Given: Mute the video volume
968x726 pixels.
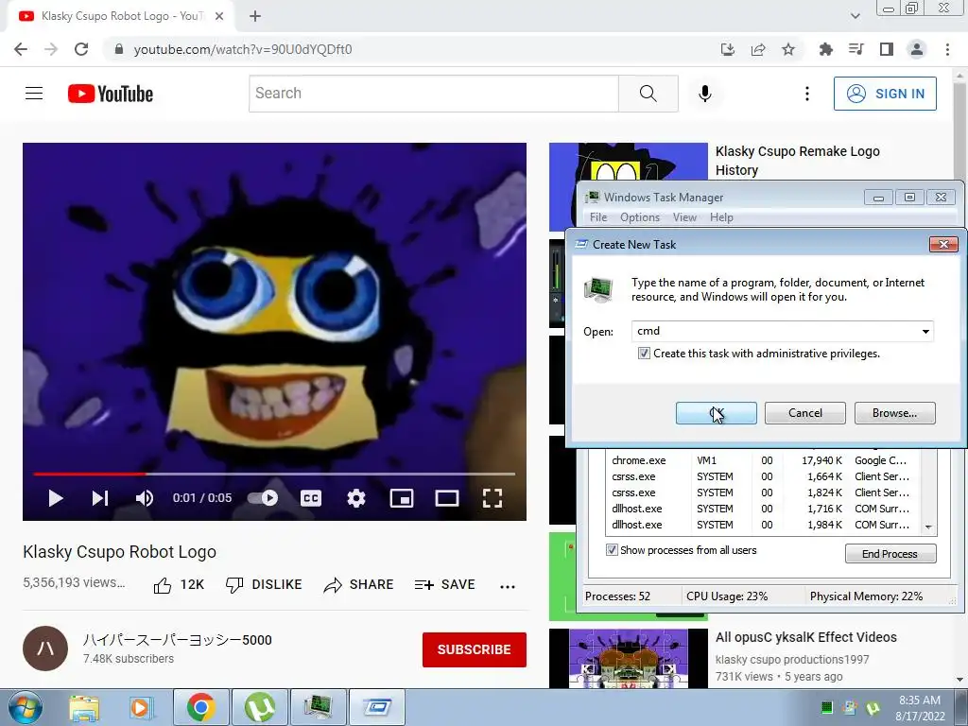Looking at the screenshot, I should click(x=145, y=498).
